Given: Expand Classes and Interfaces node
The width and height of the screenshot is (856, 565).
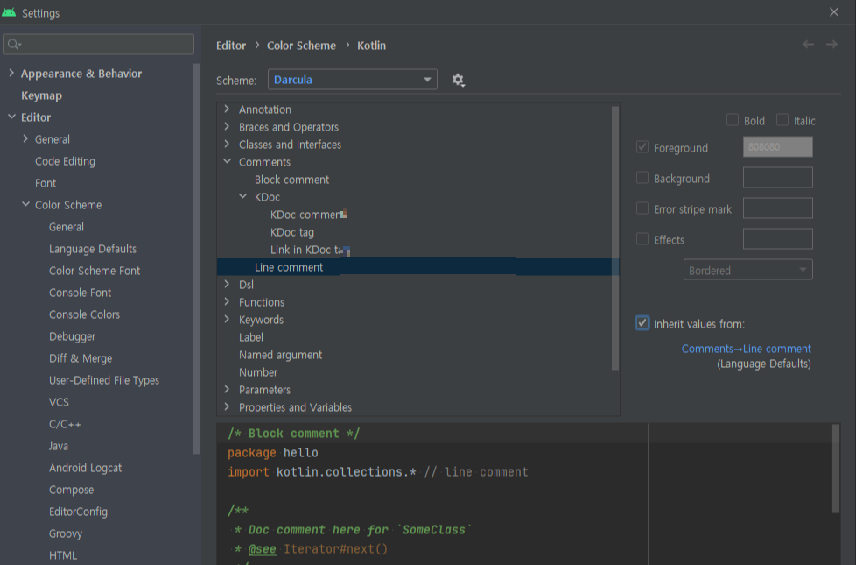Looking at the screenshot, I should (227, 145).
